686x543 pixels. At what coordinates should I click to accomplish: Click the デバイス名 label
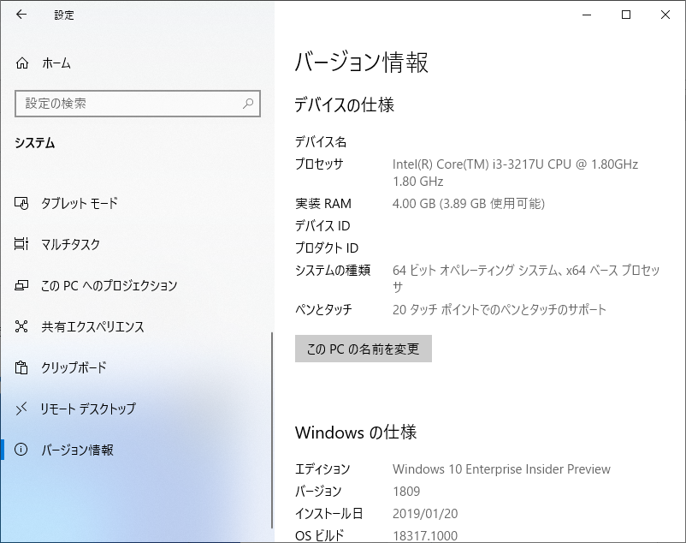pyautogui.click(x=321, y=142)
